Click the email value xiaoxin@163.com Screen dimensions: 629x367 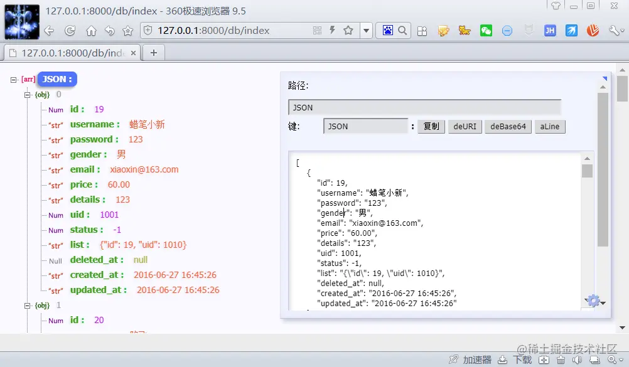coord(144,169)
